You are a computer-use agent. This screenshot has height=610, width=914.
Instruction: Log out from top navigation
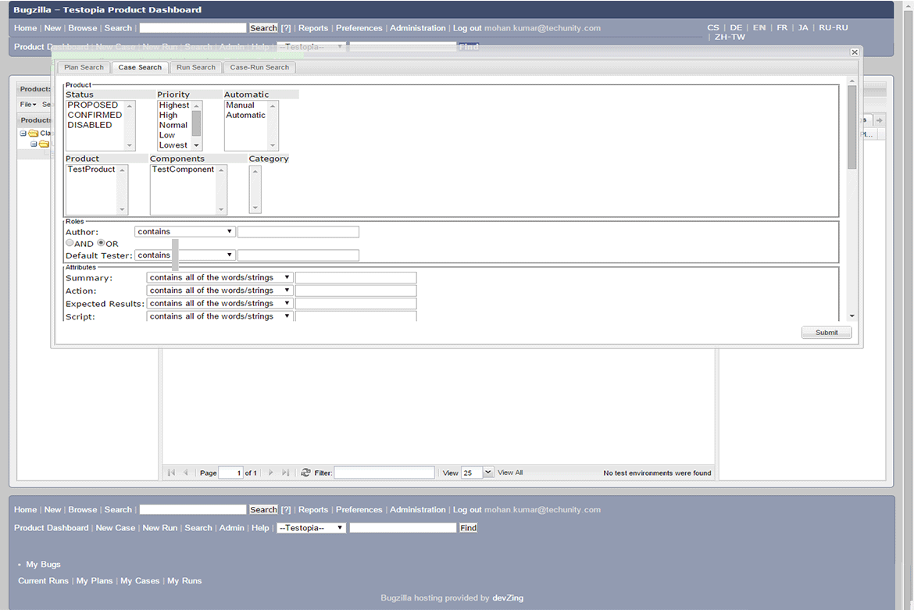467,28
